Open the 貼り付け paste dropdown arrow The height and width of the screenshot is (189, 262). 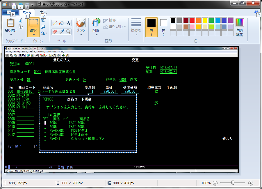tap(11, 35)
